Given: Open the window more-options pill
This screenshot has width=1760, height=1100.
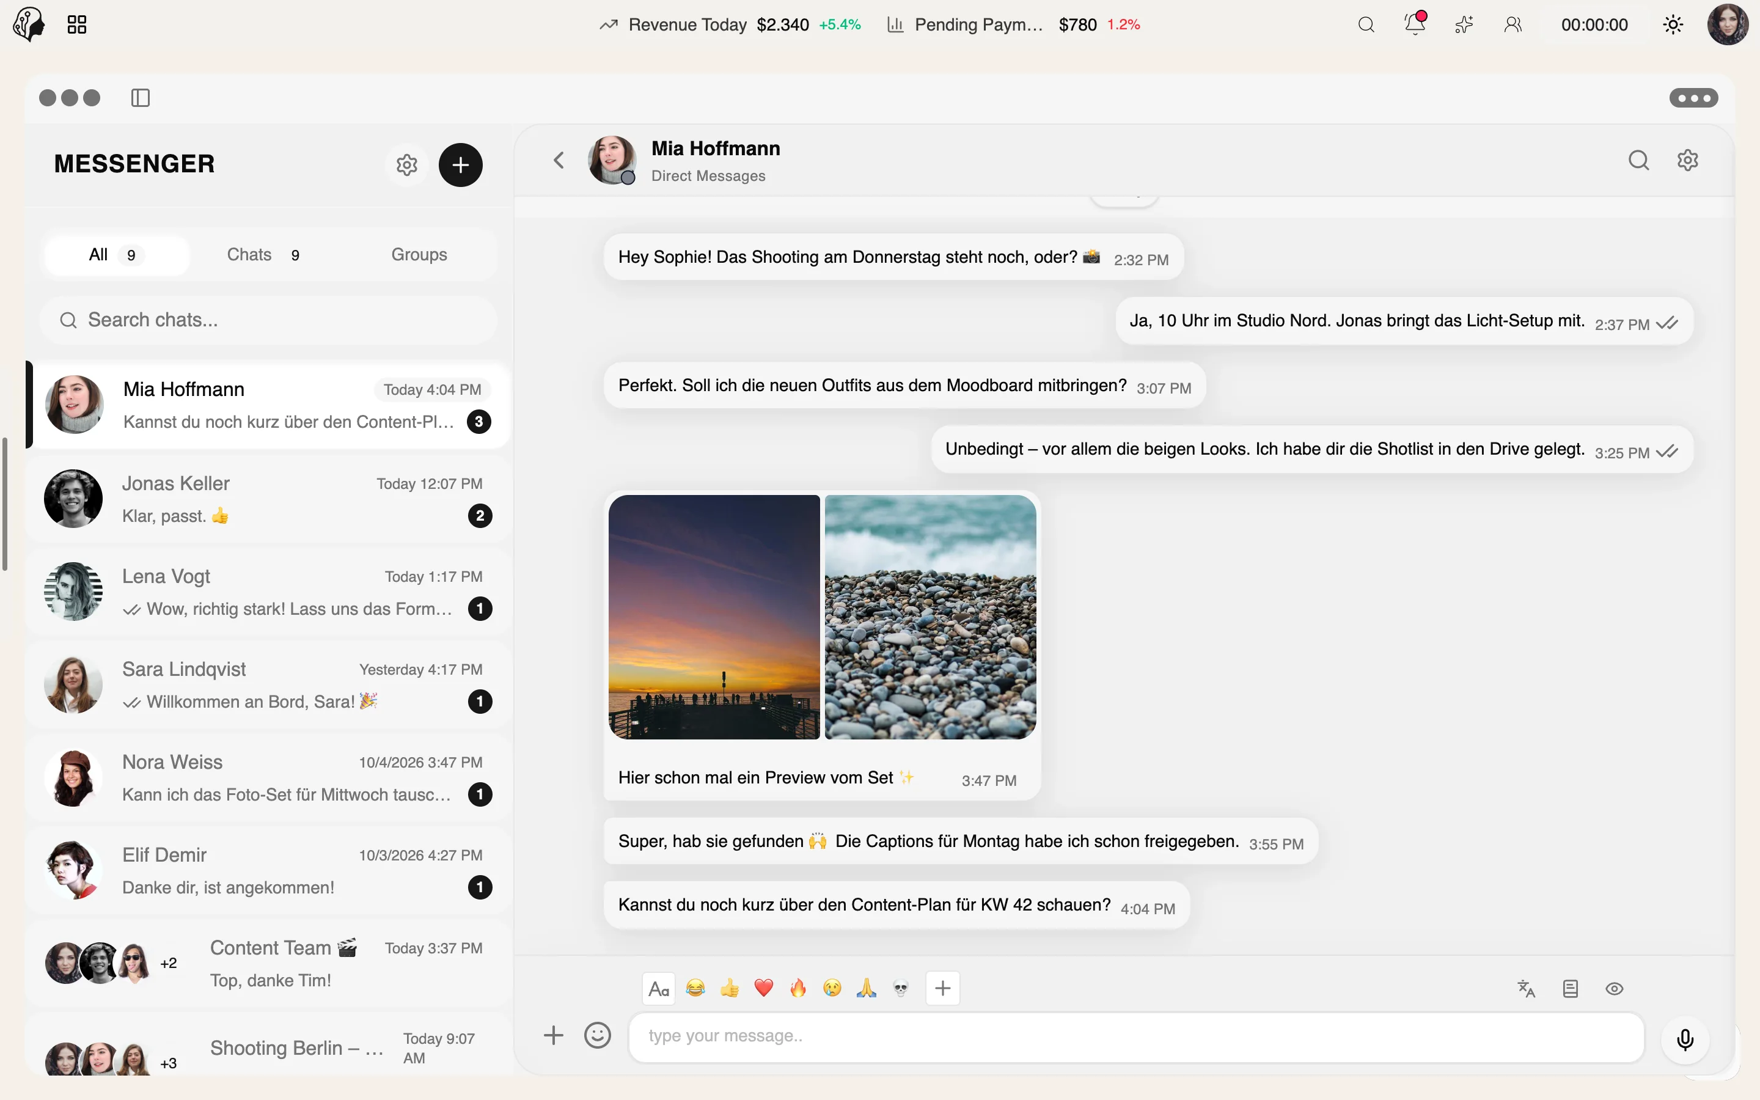Looking at the screenshot, I should click(1693, 98).
